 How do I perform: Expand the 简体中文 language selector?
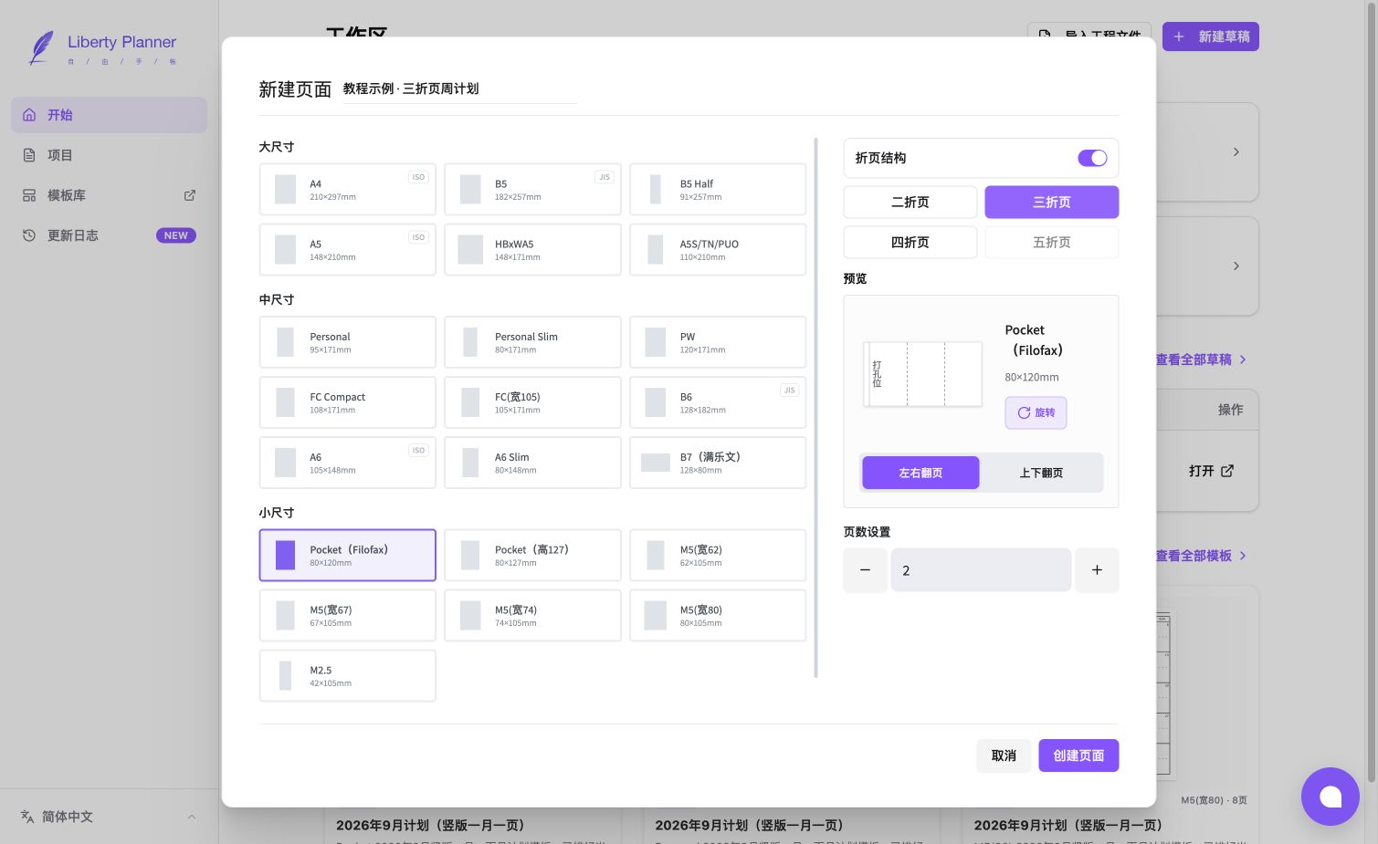[109, 817]
